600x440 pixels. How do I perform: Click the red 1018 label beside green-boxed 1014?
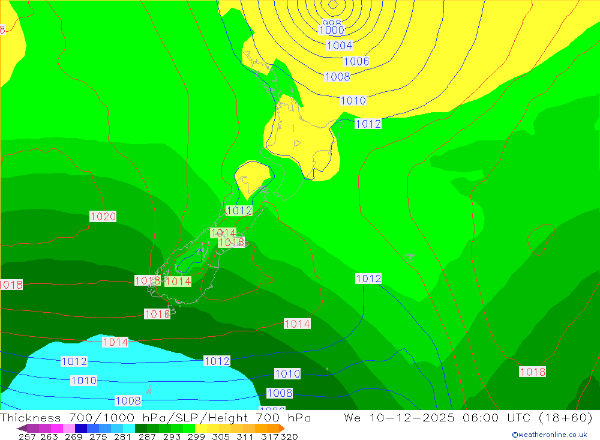coord(148,281)
